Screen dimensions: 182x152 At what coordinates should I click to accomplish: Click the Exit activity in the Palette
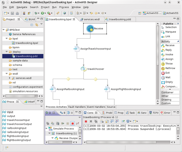[167, 73]
